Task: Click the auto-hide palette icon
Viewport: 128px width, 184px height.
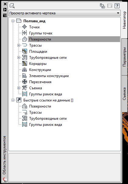Action: pos(5,10)
